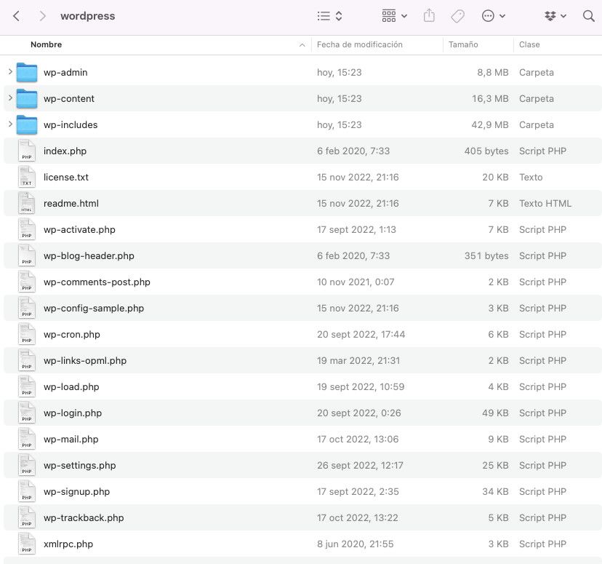
Task: Select the license.txt file icon
Action: [27, 177]
